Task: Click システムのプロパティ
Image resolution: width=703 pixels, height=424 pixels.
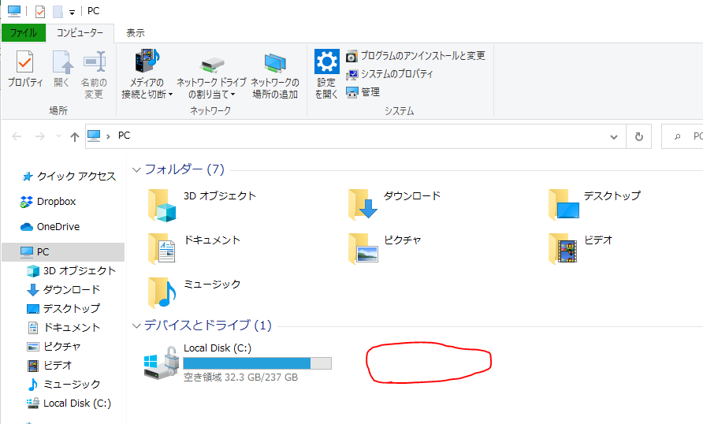Action: [389, 74]
